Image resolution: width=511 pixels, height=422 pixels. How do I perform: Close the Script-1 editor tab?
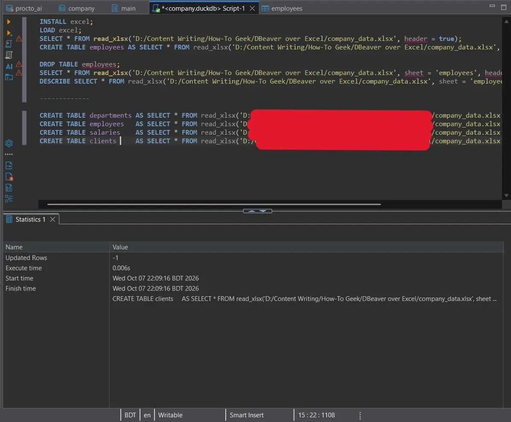click(252, 9)
